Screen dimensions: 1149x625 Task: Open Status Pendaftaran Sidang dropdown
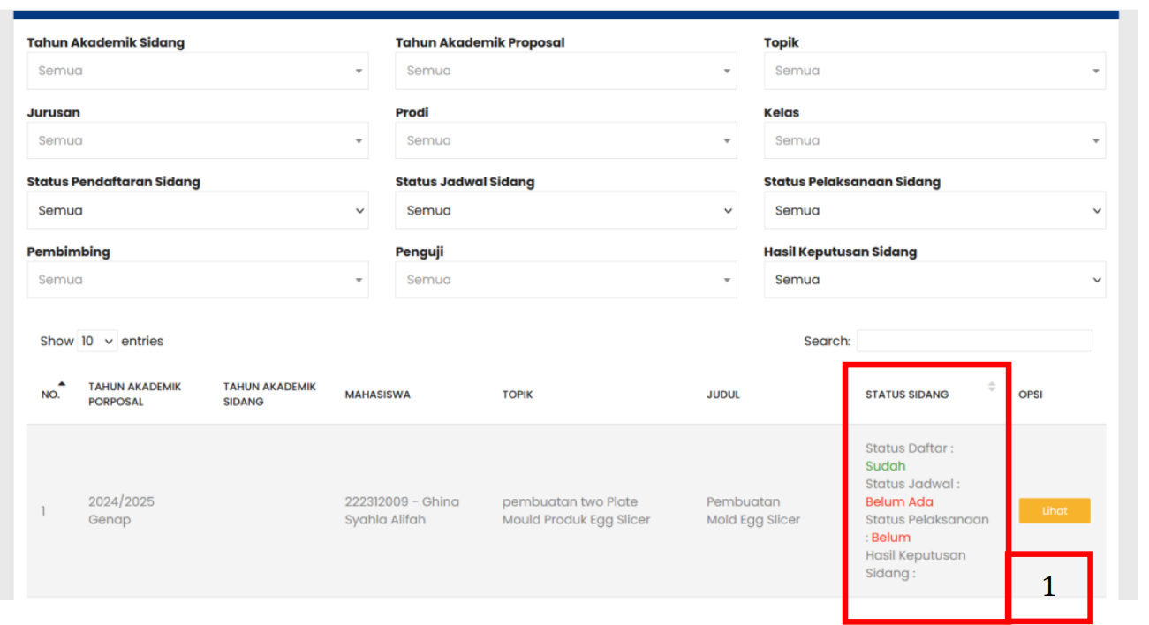(x=197, y=210)
